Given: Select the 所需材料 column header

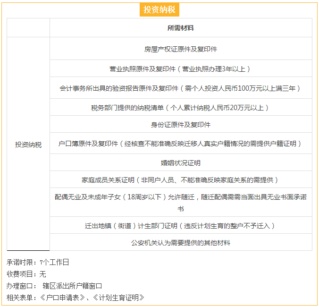Looking at the screenshot, I should click(x=181, y=28).
